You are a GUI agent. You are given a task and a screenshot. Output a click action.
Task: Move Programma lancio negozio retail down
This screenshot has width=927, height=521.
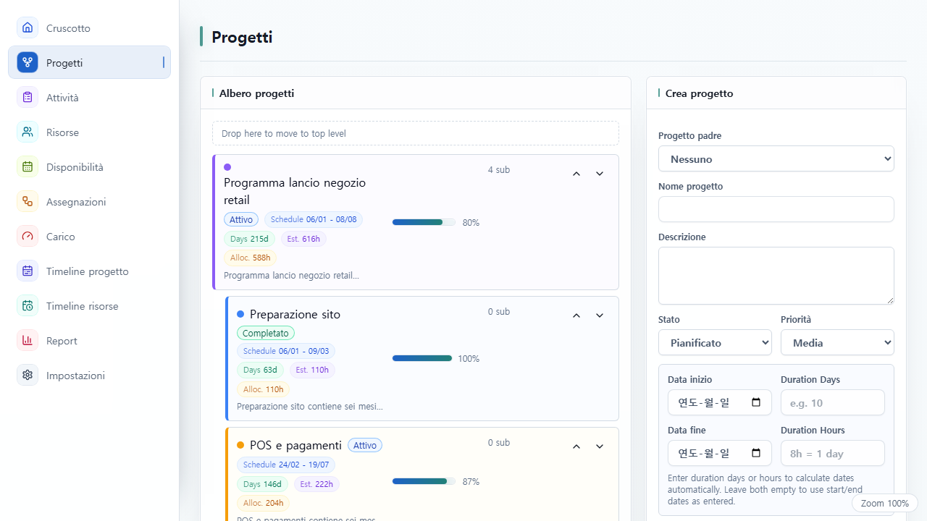tap(600, 174)
